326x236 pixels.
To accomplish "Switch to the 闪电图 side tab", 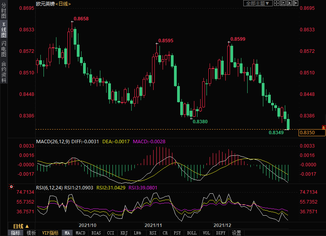I will (x=4, y=49).
